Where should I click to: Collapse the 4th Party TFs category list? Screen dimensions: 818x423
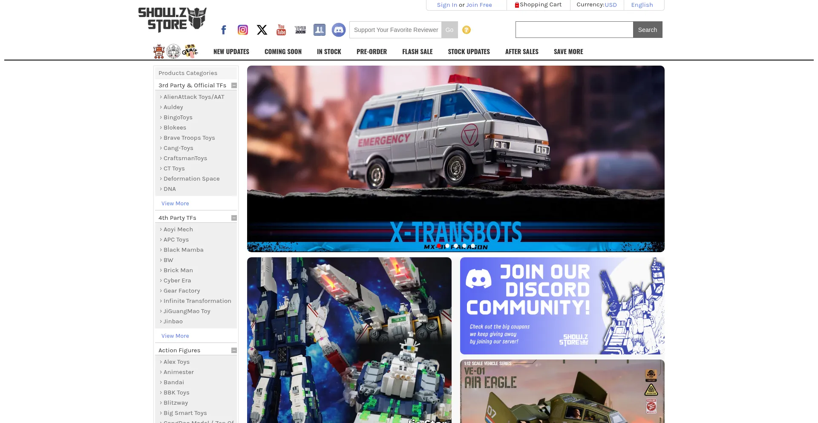click(234, 218)
